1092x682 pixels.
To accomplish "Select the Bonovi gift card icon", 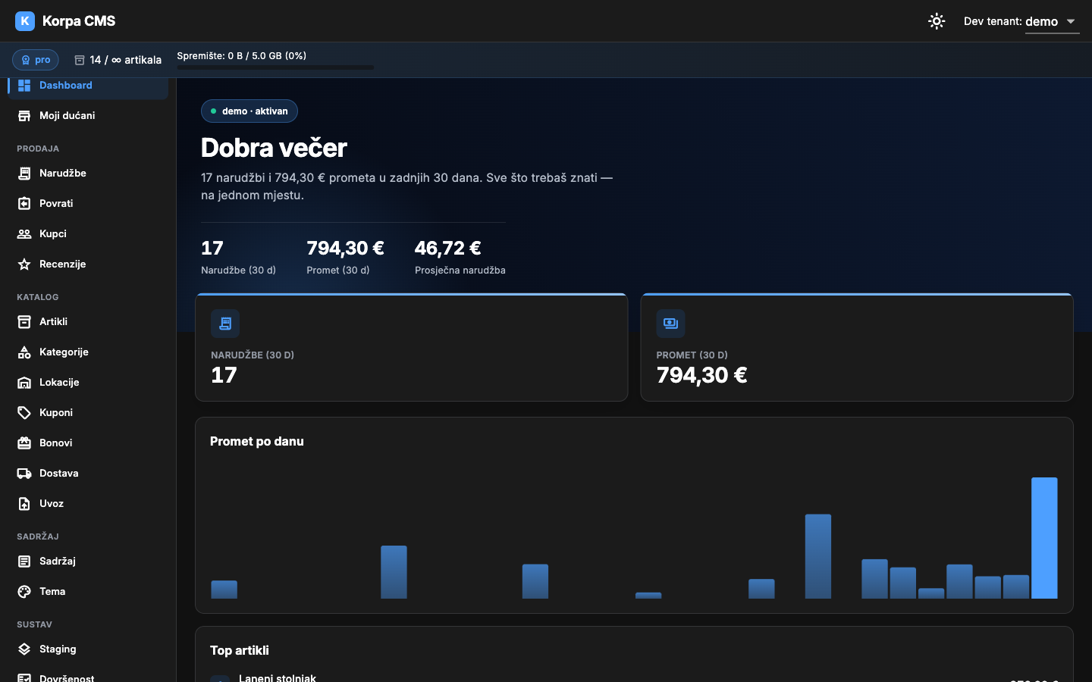I will coord(24,443).
